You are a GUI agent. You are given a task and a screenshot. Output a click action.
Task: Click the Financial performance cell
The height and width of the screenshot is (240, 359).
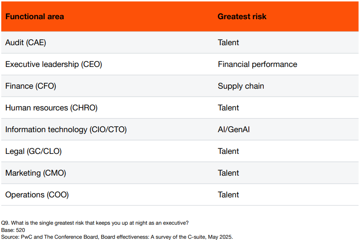[257, 64]
